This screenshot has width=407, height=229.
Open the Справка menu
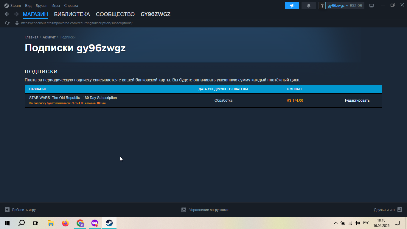[71, 6]
